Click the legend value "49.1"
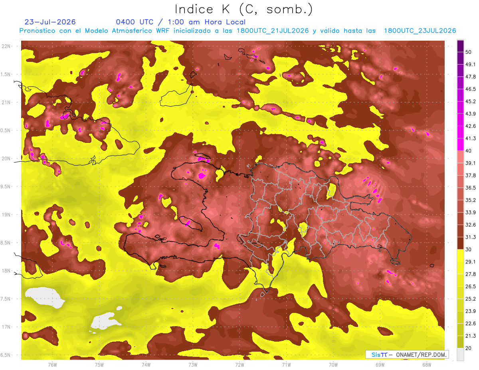 tap(470, 64)
